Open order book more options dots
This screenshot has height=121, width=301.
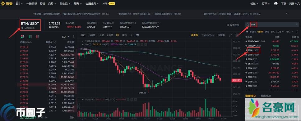pos(74,37)
